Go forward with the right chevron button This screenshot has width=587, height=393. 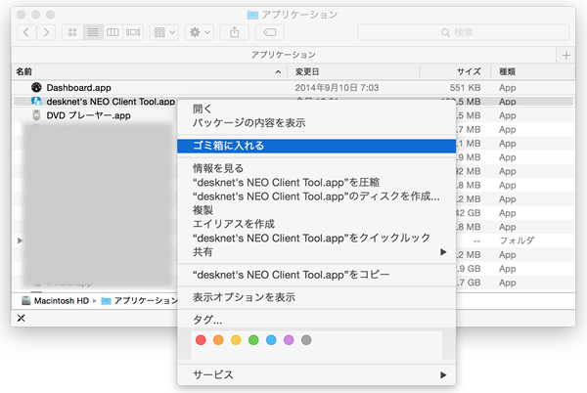(46, 32)
